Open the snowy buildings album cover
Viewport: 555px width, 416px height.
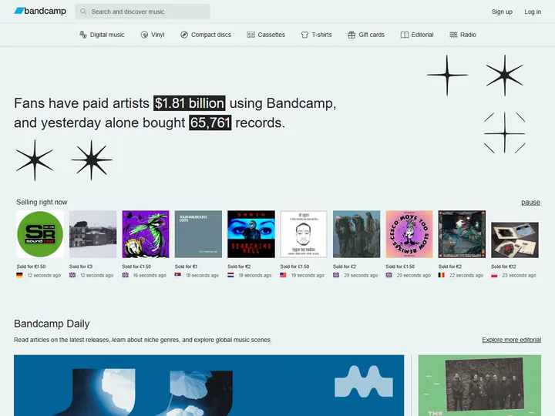(92, 234)
